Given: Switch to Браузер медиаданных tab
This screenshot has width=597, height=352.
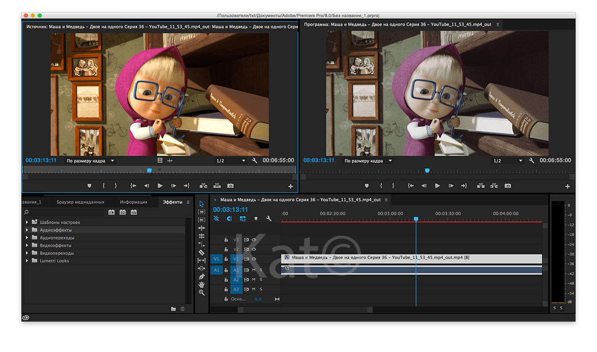Looking at the screenshot, I should click(x=81, y=202).
